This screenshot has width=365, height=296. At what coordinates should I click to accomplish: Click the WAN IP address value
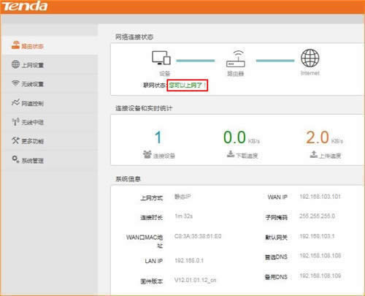coord(320,197)
